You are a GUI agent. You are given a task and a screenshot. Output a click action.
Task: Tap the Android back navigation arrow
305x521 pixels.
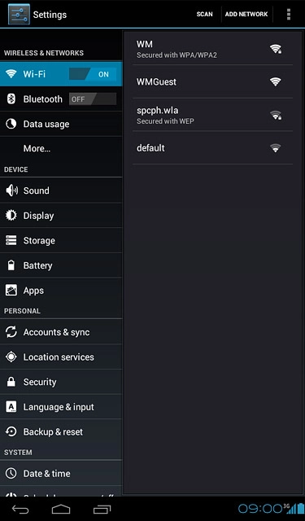coord(20,509)
